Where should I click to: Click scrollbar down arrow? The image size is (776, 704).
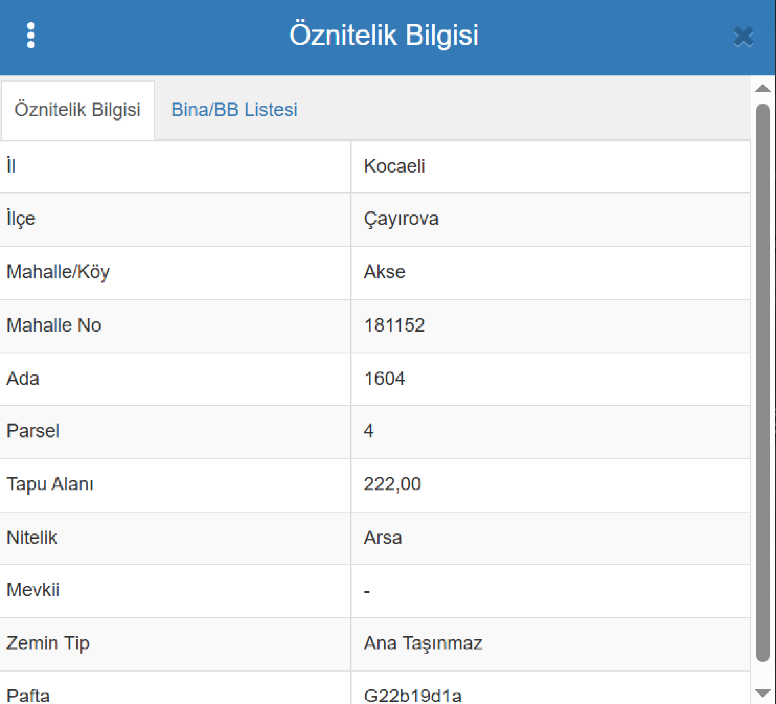(x=762, y=693)
